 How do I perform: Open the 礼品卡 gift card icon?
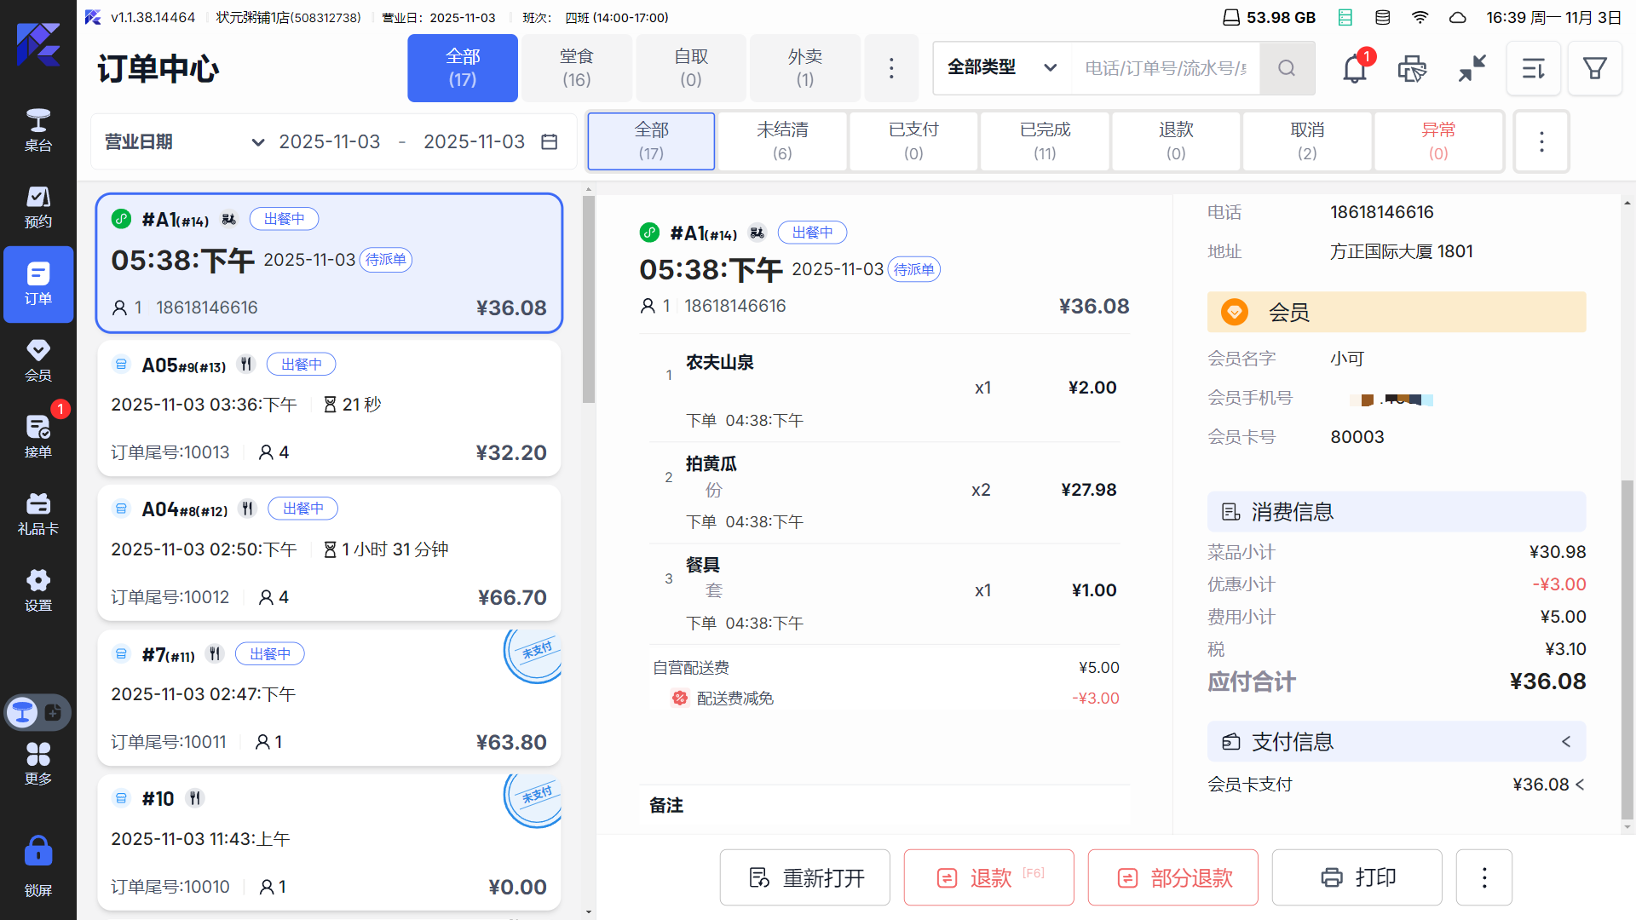pyautogui.click(x=37, y=513)
